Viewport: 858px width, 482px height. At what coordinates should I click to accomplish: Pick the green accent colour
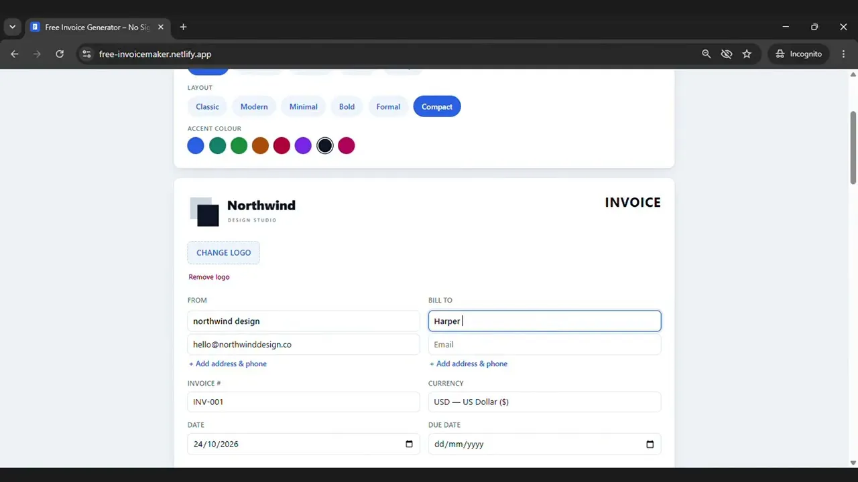(239, 145)
